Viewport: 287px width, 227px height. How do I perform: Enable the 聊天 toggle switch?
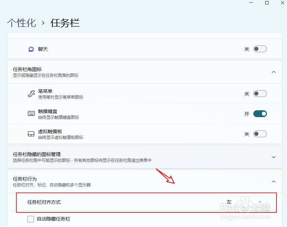(260, 49)
